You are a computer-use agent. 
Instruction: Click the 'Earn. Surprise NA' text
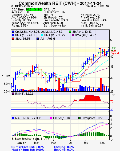pyautogui.click(x=55, y=26)
